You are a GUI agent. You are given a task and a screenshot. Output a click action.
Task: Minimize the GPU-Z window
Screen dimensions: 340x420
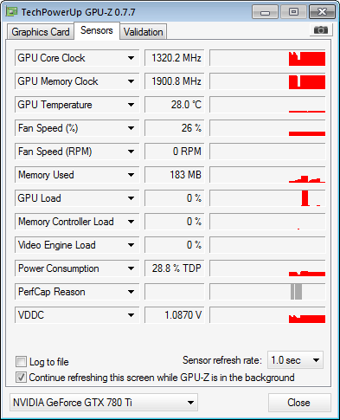265,12
